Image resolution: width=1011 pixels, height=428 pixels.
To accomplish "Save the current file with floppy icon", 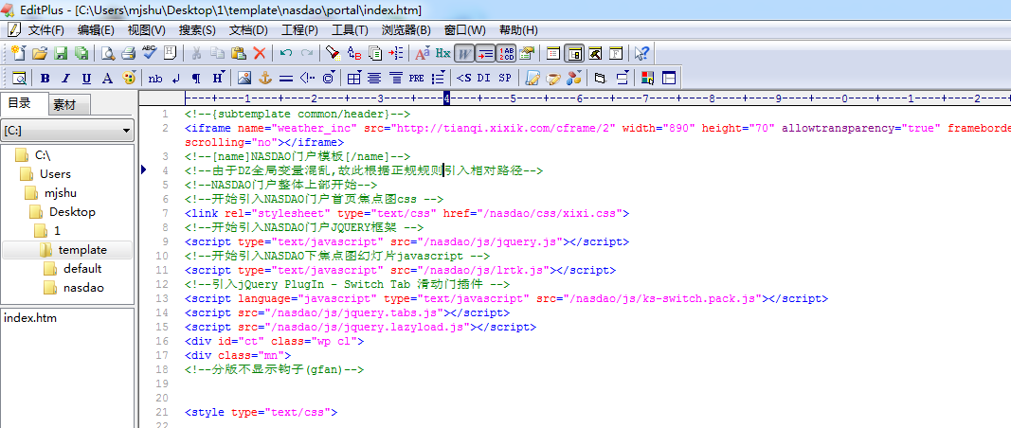I will [x=61, y=53].
